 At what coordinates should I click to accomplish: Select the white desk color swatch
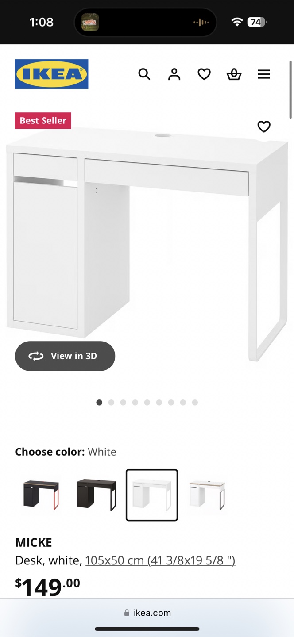(x=152, y=495)
